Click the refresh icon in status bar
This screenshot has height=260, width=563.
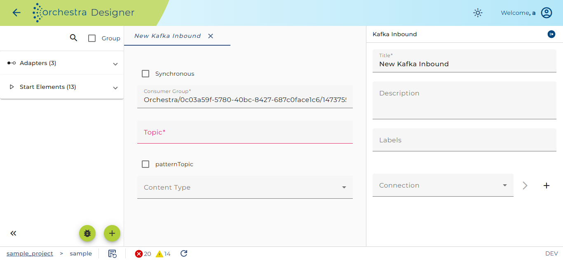pos(184,253)
